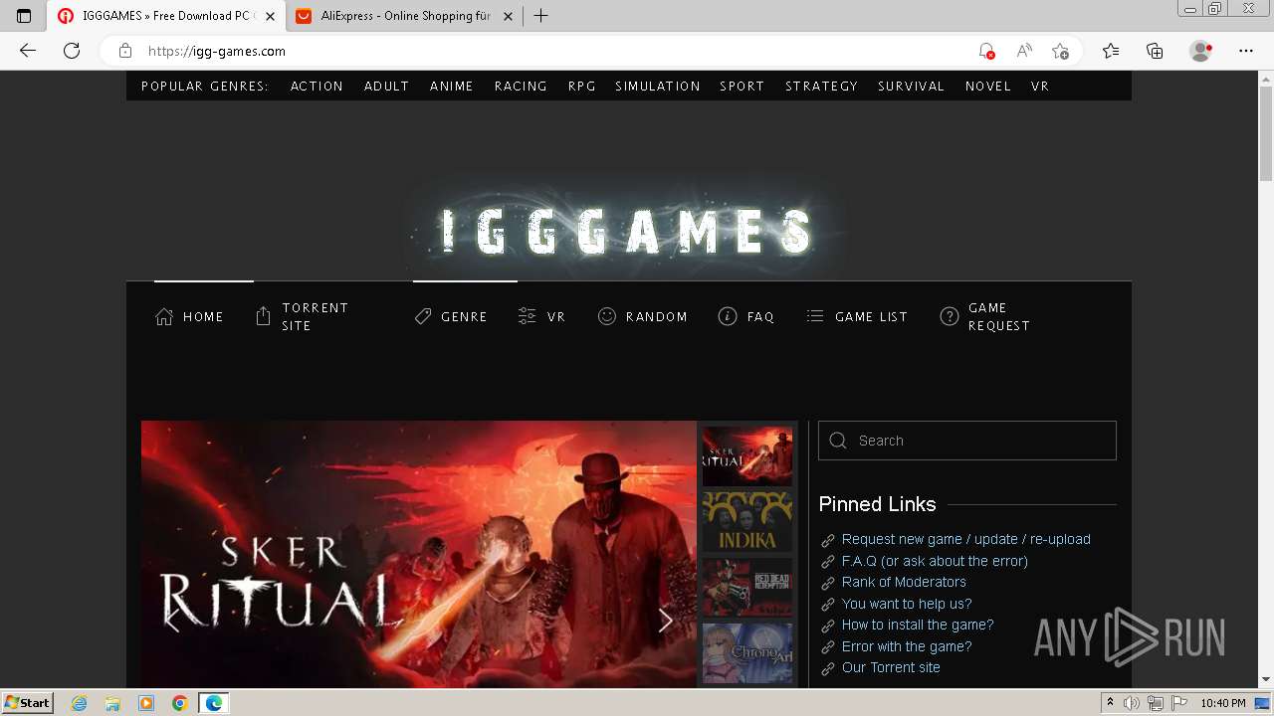The height and width of the screenshot is (716, 1274).
Task: Open ANIME genre
Action: click(452, 87)
